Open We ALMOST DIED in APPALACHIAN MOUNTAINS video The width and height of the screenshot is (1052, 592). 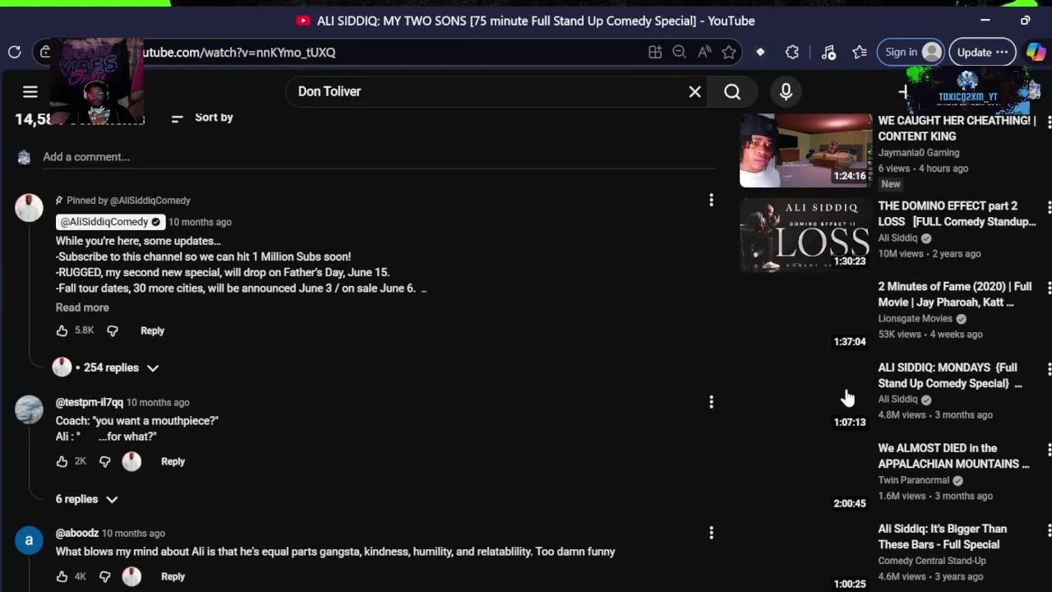point(953,456)
